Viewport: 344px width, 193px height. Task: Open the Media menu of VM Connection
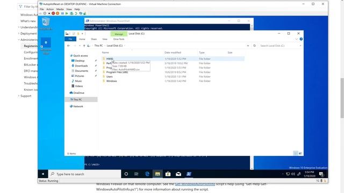pyautogui.click(x=60, y=9)
